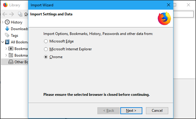Click the Bookmarks Menu list icon
Screen dimensions: 196x119
click(x=11, y=55)
